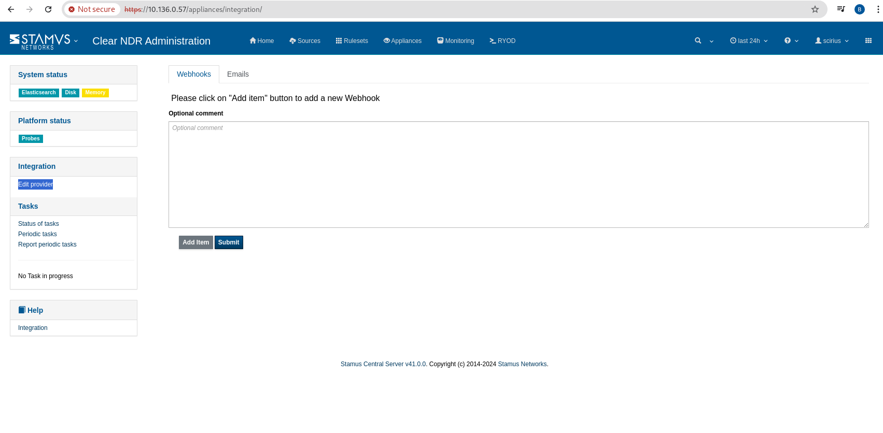This screenshot has height=433, width=883.
Task: Switch to the Emails tab
Action: point(237,74)
